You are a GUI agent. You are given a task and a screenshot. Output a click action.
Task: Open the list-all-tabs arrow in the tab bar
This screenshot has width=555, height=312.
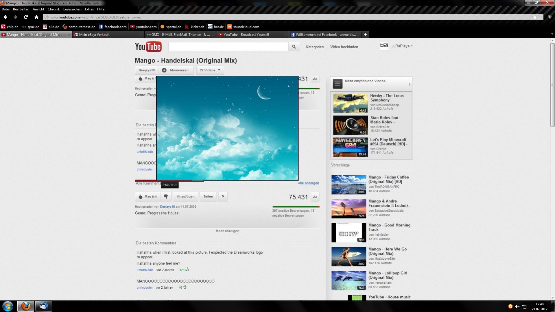tap(552, 34)
